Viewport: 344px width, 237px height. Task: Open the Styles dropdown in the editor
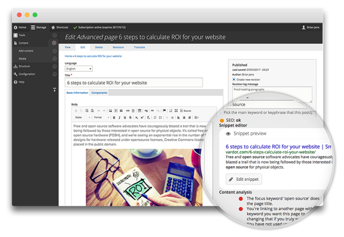click(x=82, y=117)
